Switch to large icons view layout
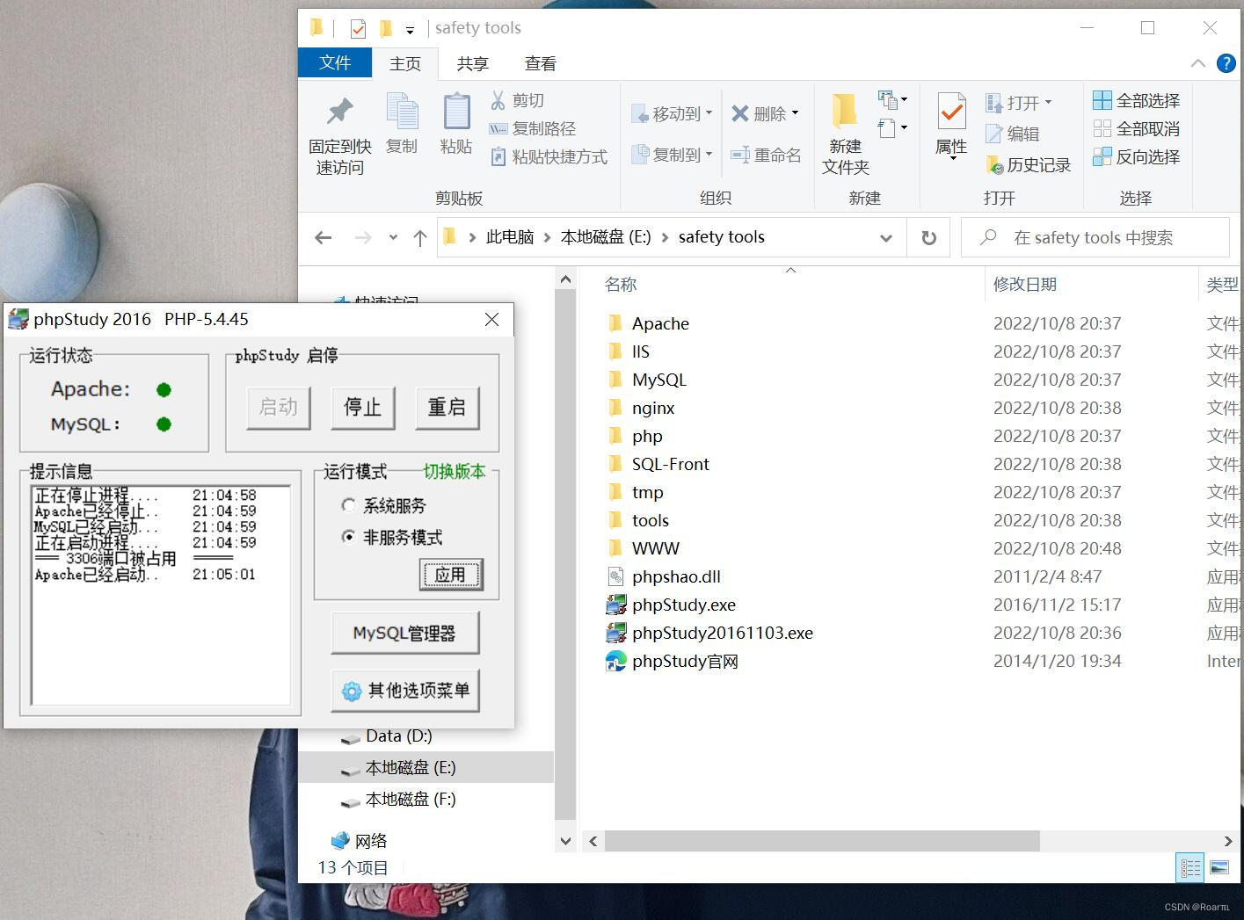Viewport: 1244px width, 920px height. click(1219, 868)
